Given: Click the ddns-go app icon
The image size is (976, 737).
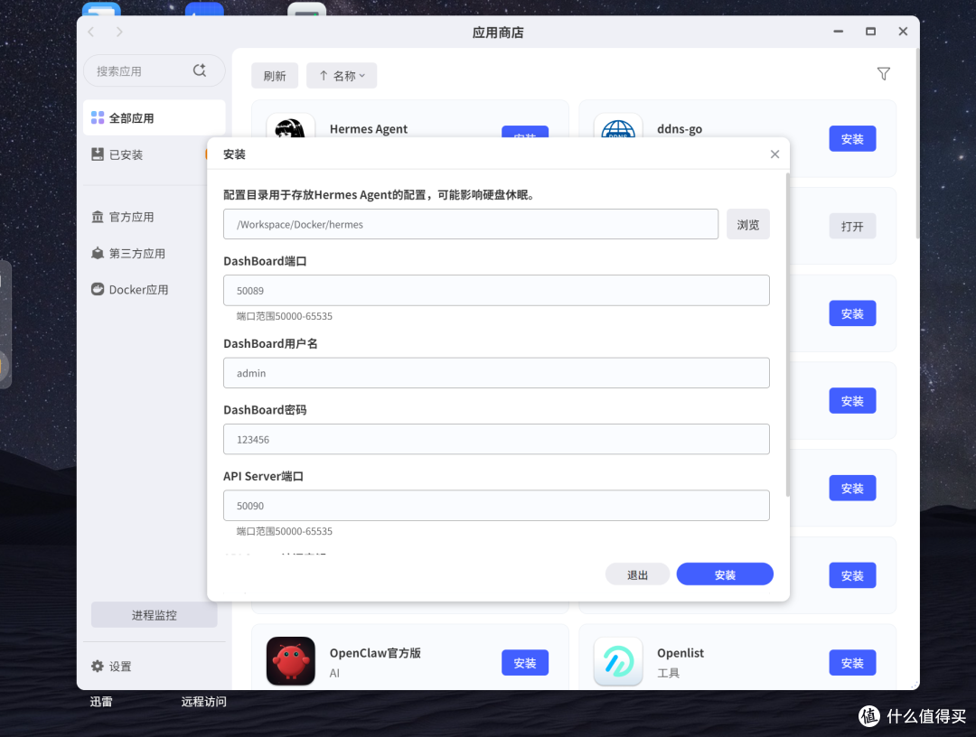Looking at the screenshot, I should coord(618,127).
